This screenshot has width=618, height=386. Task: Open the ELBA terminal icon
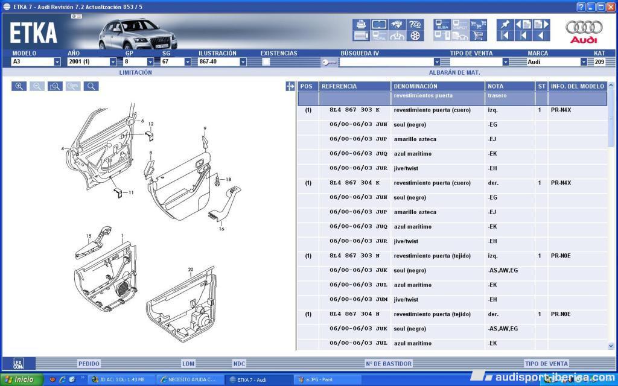point(442,24)
